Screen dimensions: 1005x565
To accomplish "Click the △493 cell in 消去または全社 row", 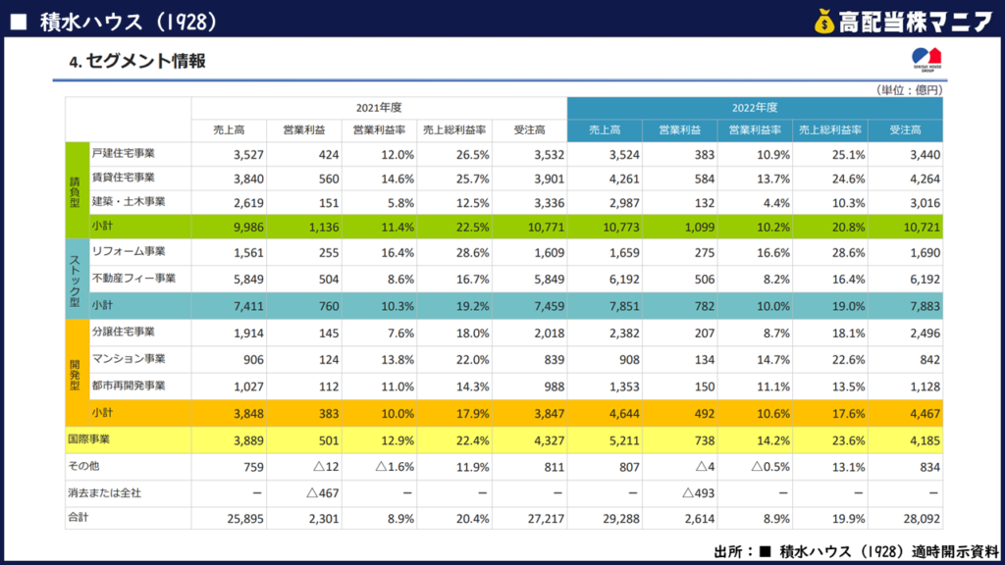I will click(x=698, y=494).
